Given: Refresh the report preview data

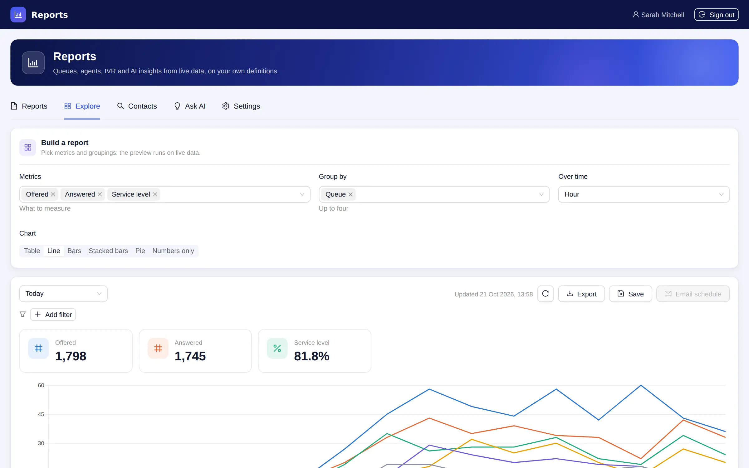Looking at the screenshot, I should tap(545, 294).
